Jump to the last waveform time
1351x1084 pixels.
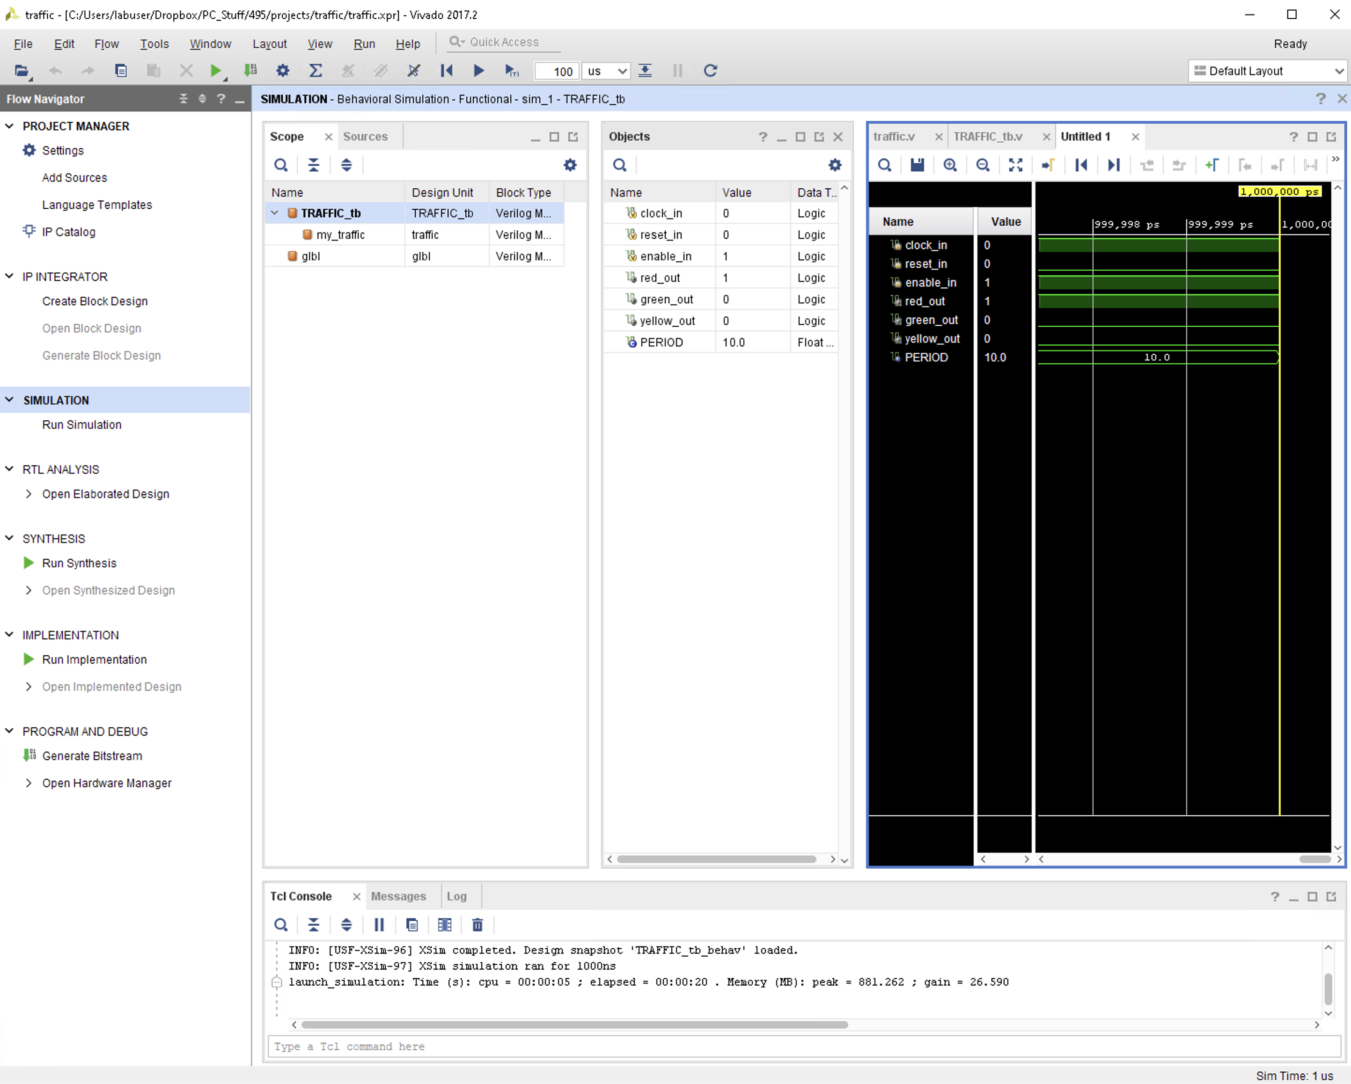(1114, 165)
